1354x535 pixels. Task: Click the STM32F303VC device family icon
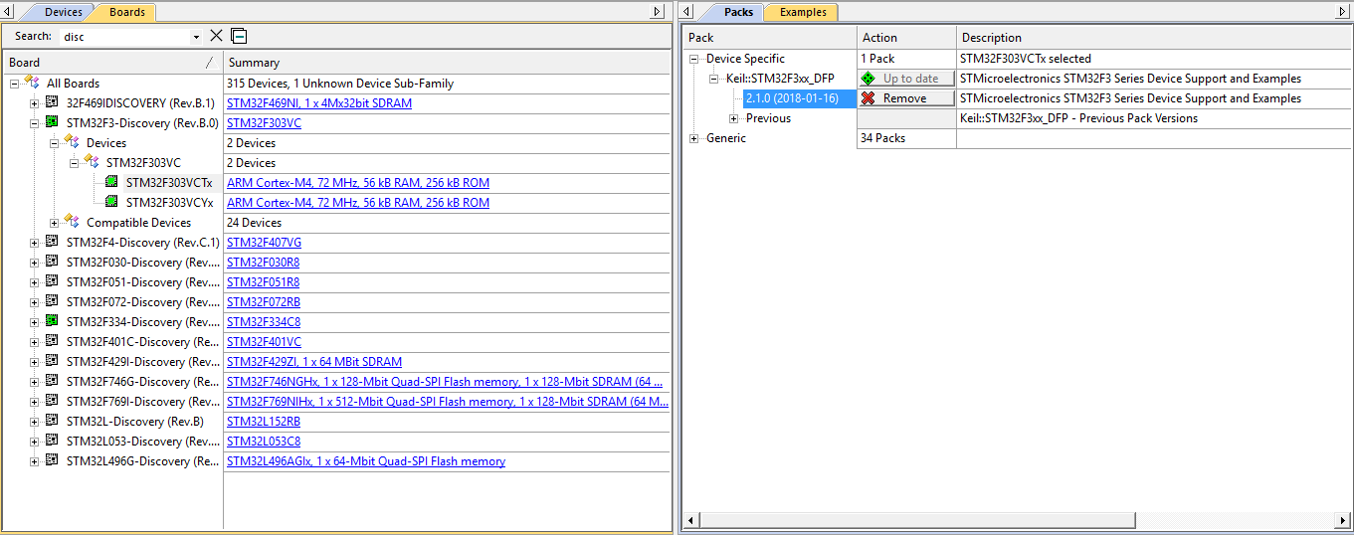point(92,163)
